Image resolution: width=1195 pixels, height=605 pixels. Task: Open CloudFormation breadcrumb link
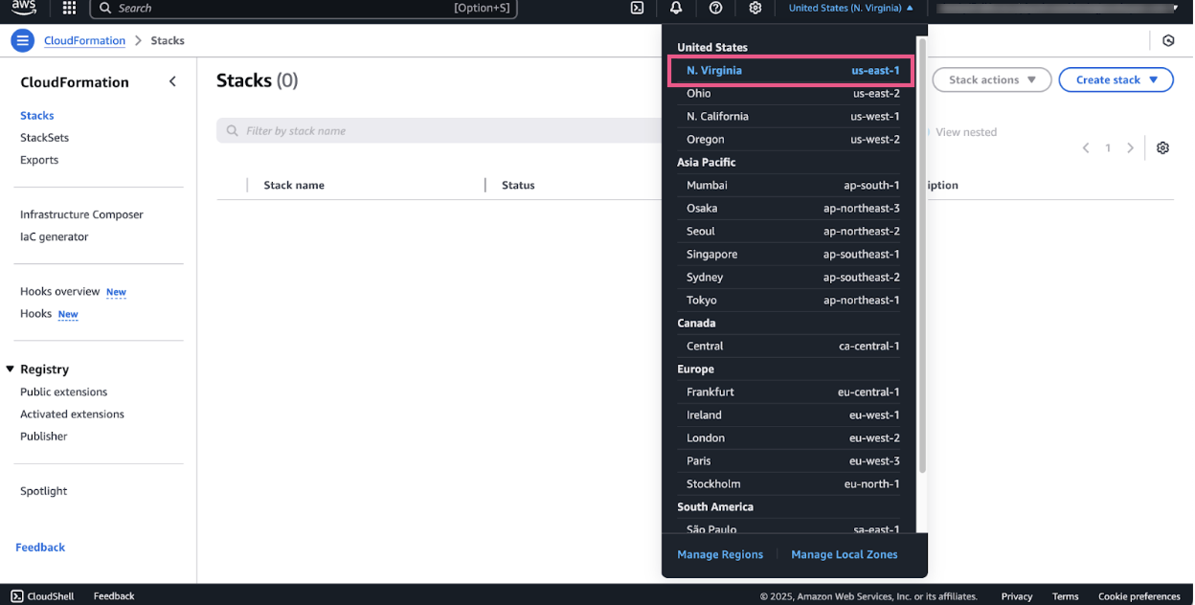(84, 40)
